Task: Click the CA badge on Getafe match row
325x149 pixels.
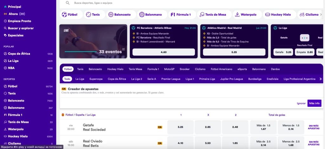Action: (160, 127)
